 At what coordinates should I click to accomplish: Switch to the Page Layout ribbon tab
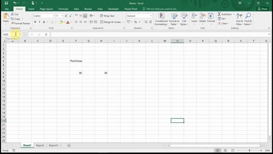[x=46, y=9]
